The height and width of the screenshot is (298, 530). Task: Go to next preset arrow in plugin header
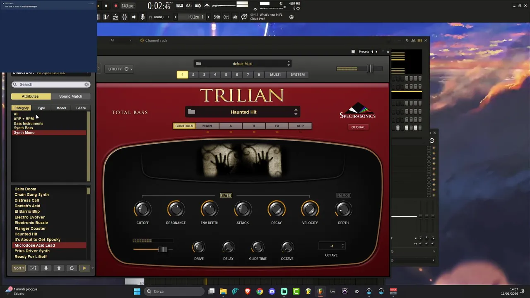376,52
